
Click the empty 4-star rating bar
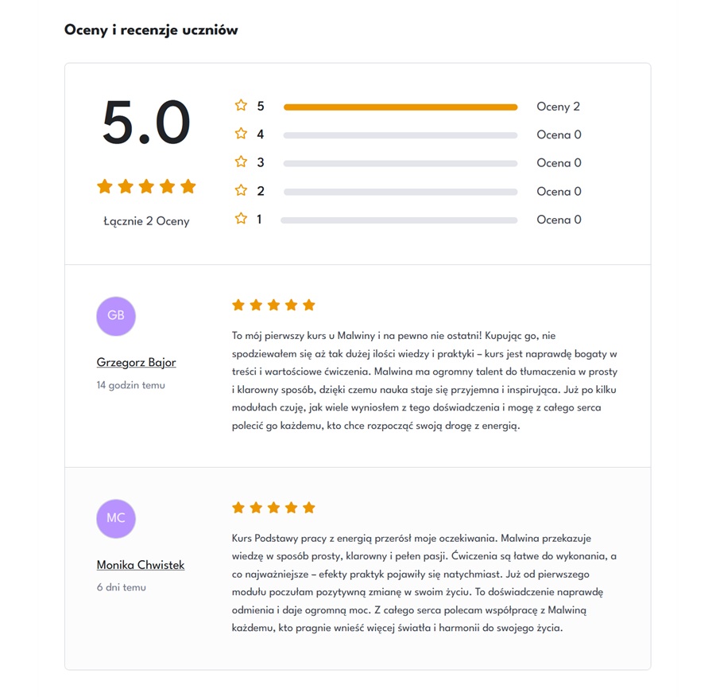(x=400, y=135)
